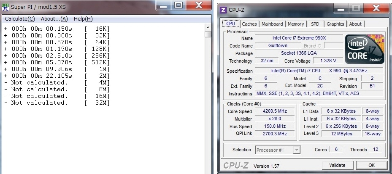Open the Calculate menu in Super PI
392x174 pixels.
pyautogui.click(x=20, y=18)
